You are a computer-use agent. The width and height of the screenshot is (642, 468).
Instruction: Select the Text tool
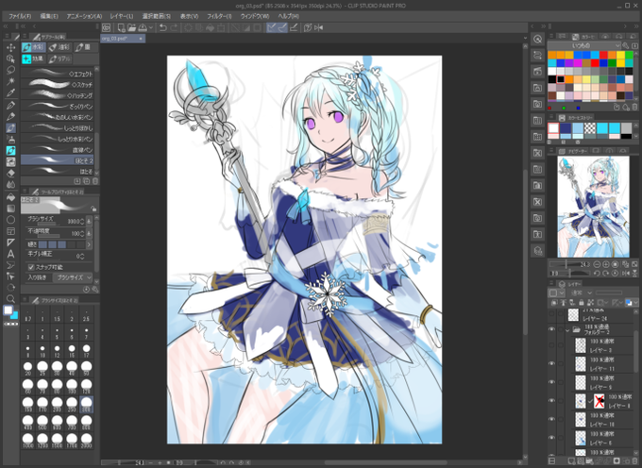tap(10, 254)
